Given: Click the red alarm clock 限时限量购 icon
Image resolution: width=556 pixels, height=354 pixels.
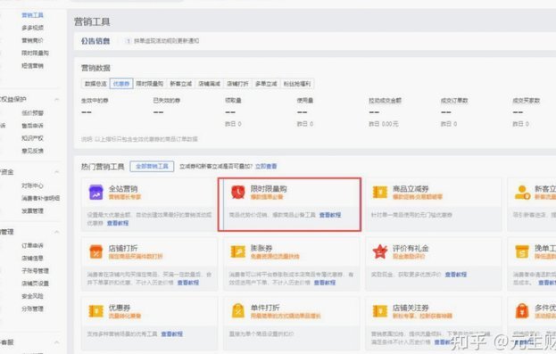Looking at the screenshot, I should [238, 192].
